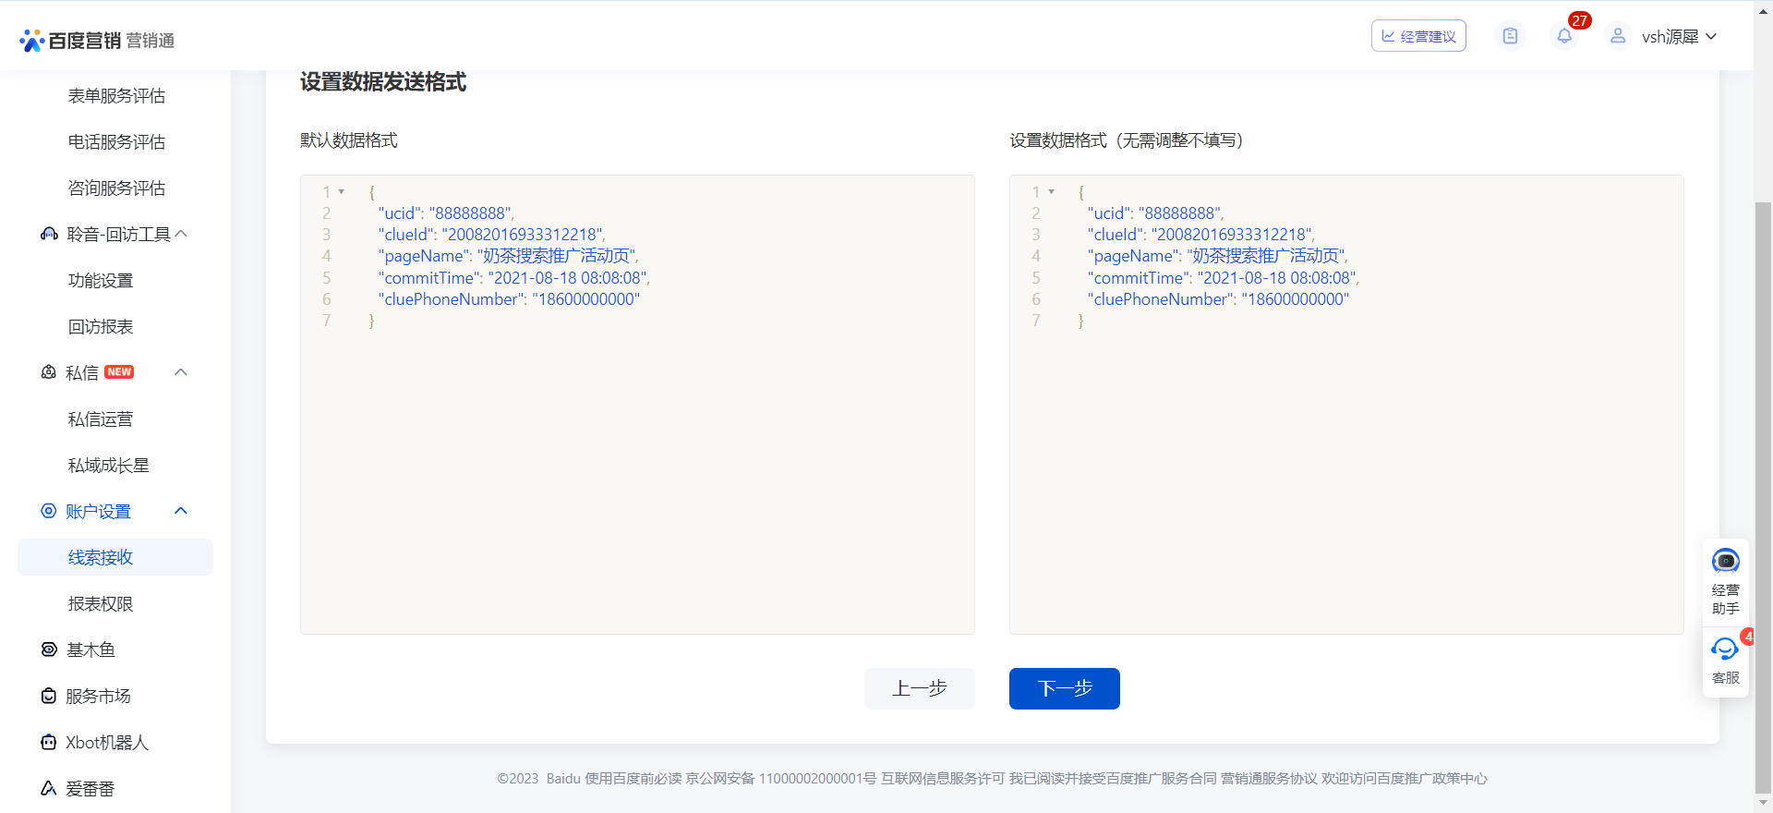Screen dimensions: 1773x813
Task: Open 私信运营 menu item
Action: (101, 419)
